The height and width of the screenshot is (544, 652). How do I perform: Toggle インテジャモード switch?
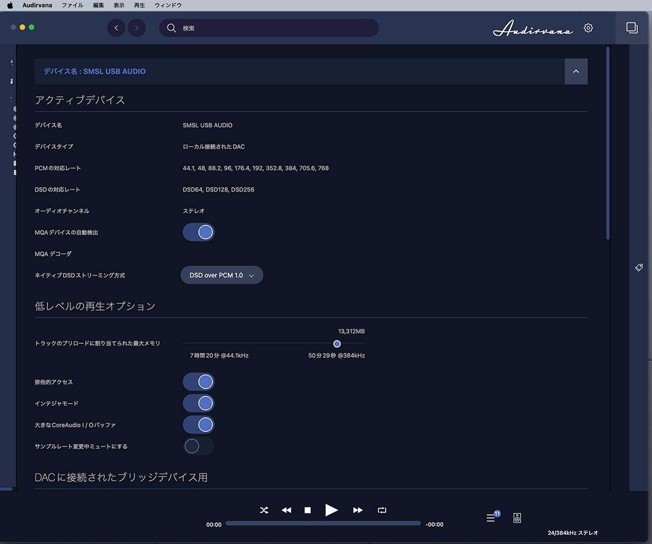tap(198, 403)
